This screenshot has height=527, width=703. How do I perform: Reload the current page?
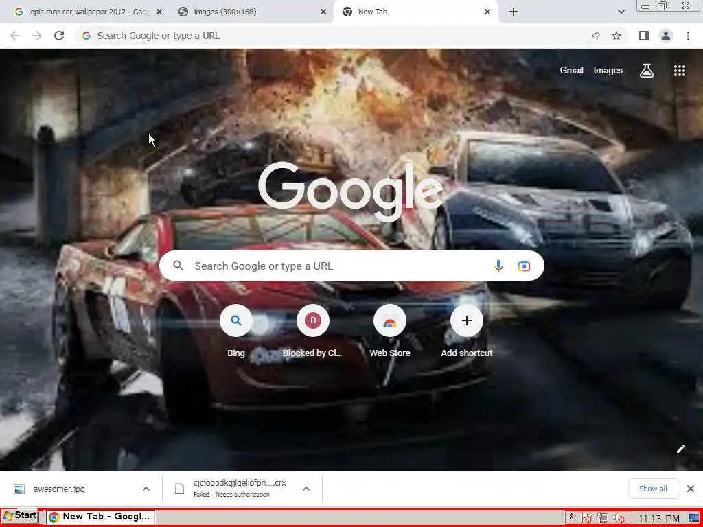pyautogui.click(x=59, y=36)
